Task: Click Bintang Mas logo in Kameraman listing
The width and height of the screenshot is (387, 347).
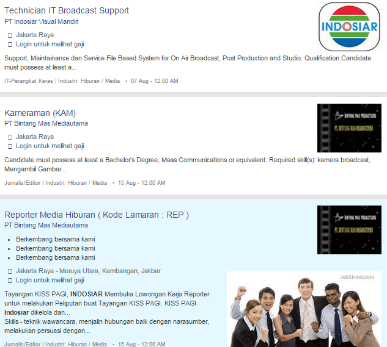Action: click(349, 128)
